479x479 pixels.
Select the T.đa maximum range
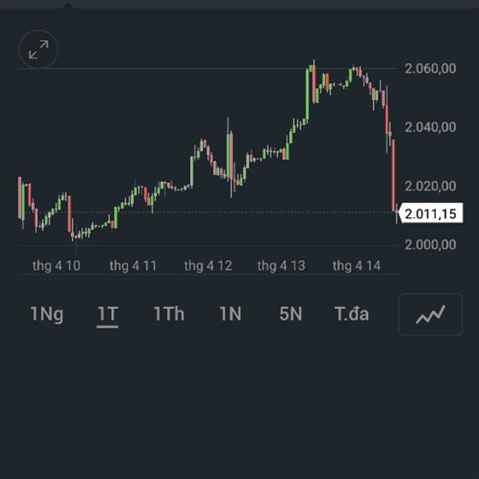pyautogui.click(x=351, y=314)
